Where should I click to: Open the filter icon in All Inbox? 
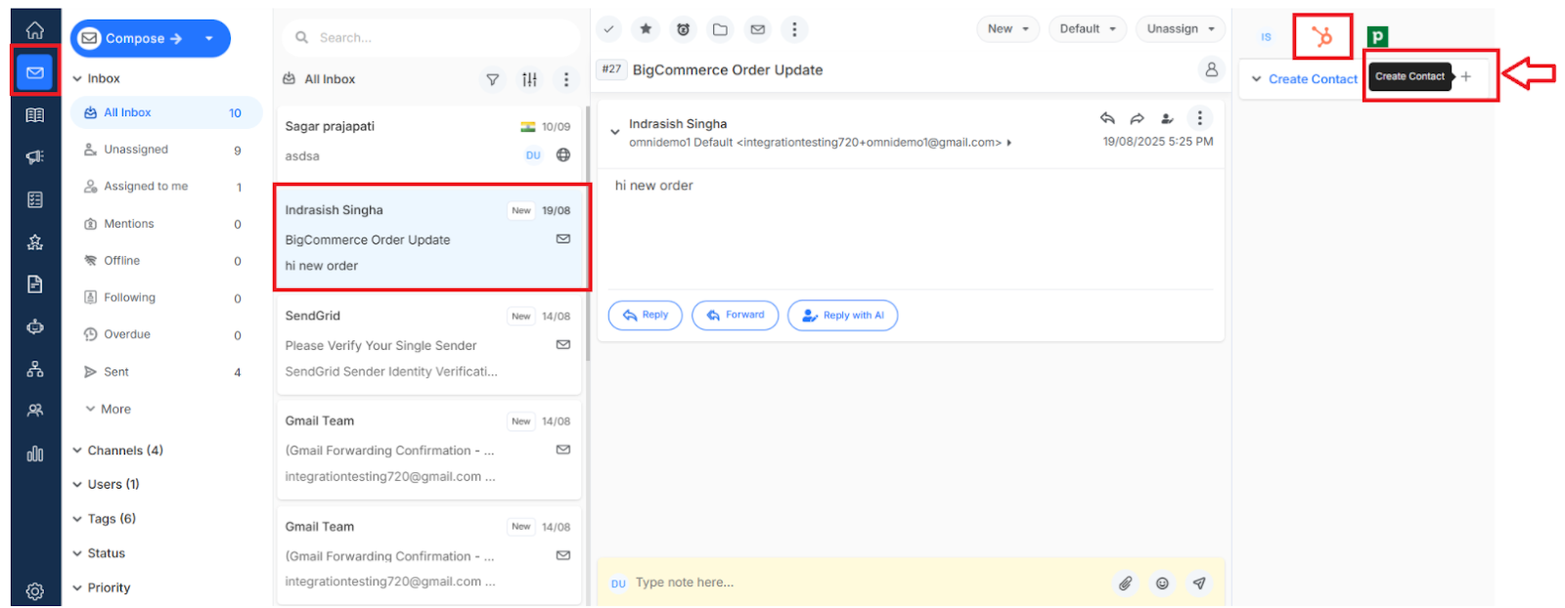tap(493, 79)
